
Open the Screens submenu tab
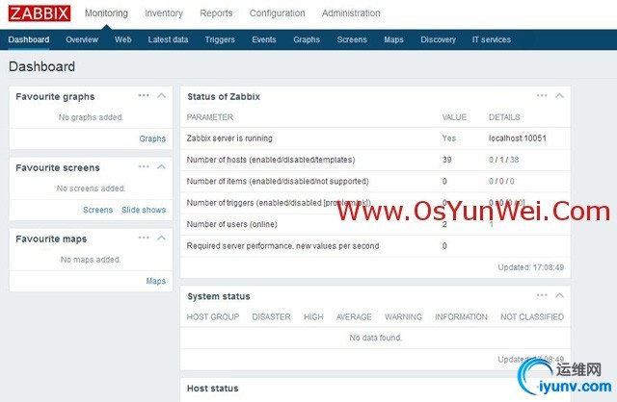352,39
